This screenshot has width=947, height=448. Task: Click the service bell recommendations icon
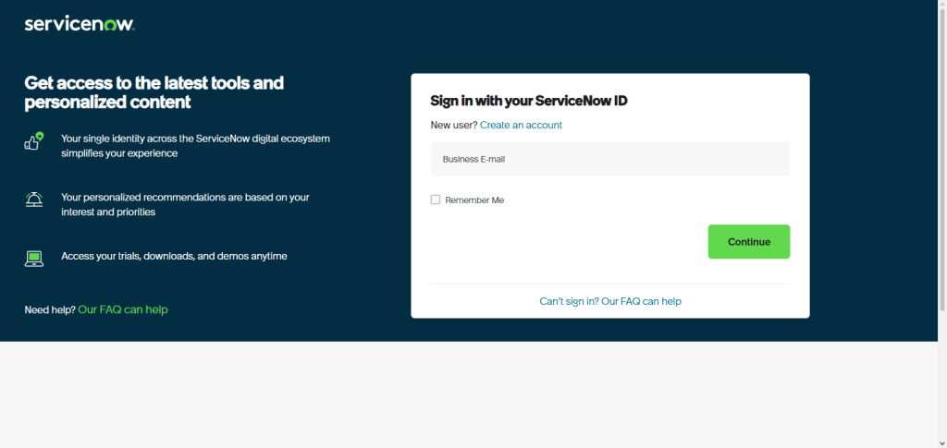[x=34, y=200]
